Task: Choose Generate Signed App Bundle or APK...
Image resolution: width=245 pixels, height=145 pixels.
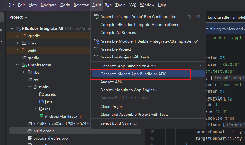Action: [148, 74]
